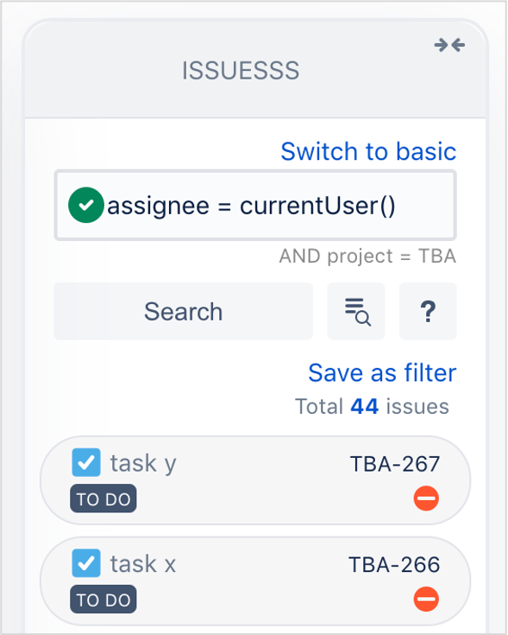Click the Search button

click(x=184, y=311)
